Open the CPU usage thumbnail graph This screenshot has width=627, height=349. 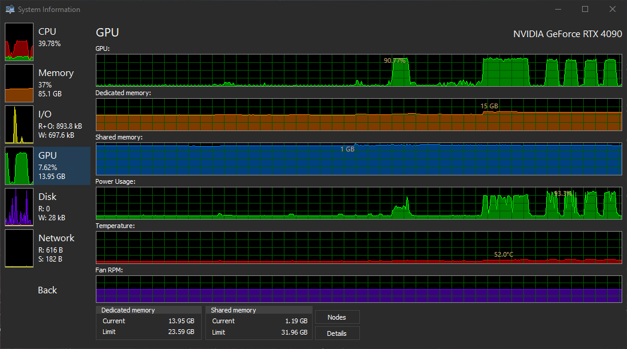coord(19,41)
